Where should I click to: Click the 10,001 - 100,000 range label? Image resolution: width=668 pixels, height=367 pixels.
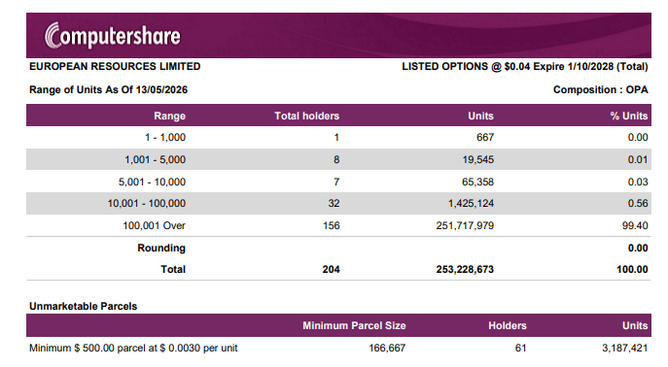click(147, 203)
